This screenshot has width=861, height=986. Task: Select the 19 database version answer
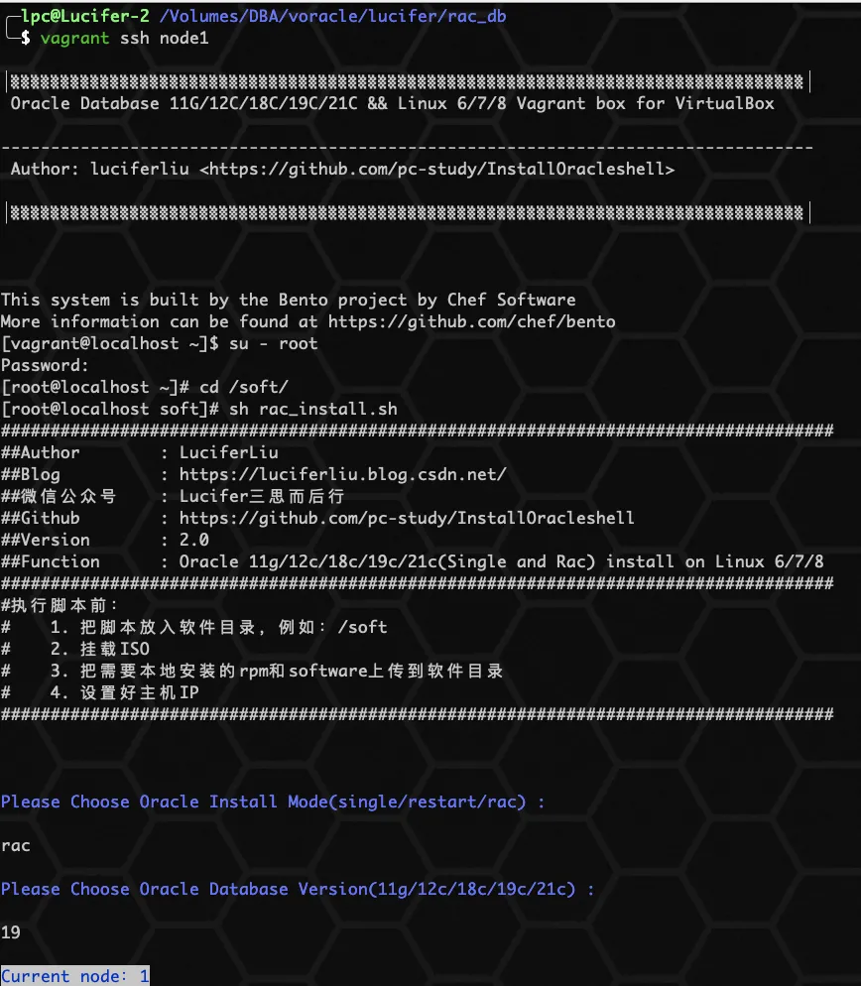click(x=13, y=932)
